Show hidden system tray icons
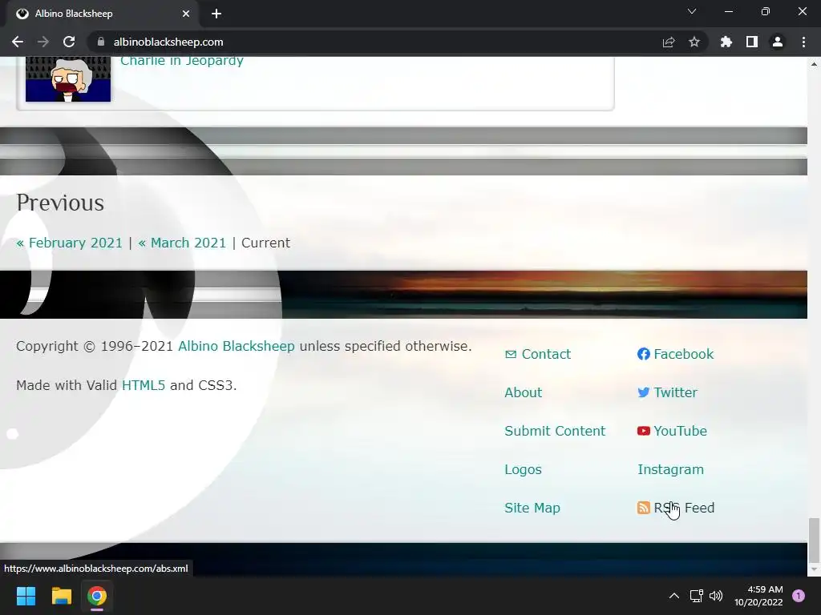This screenshot has height=615, width=821. coord(673,596)
